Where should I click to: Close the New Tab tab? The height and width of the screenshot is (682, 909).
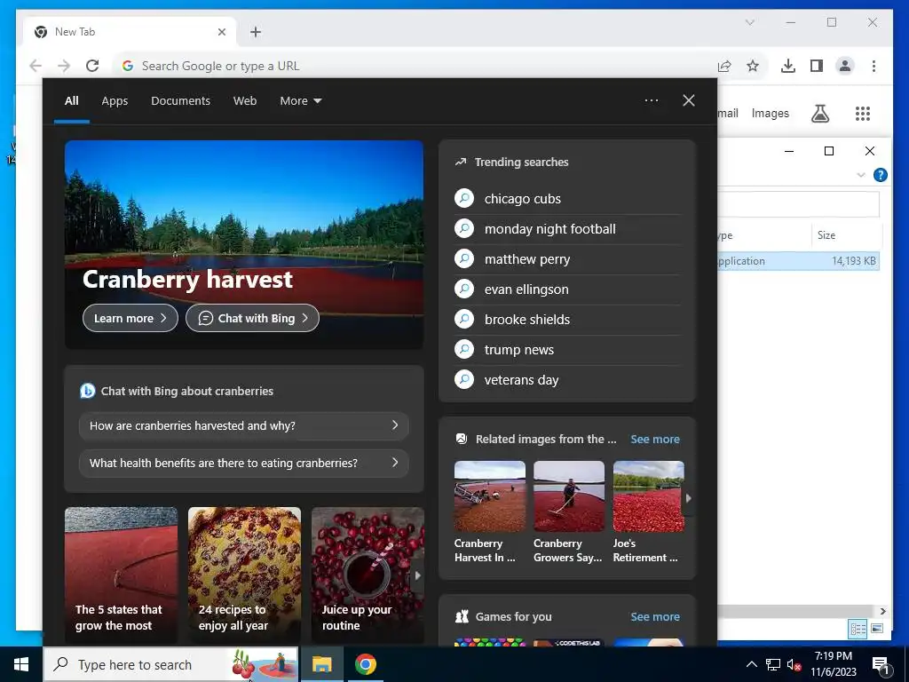[x=221, y=32]
